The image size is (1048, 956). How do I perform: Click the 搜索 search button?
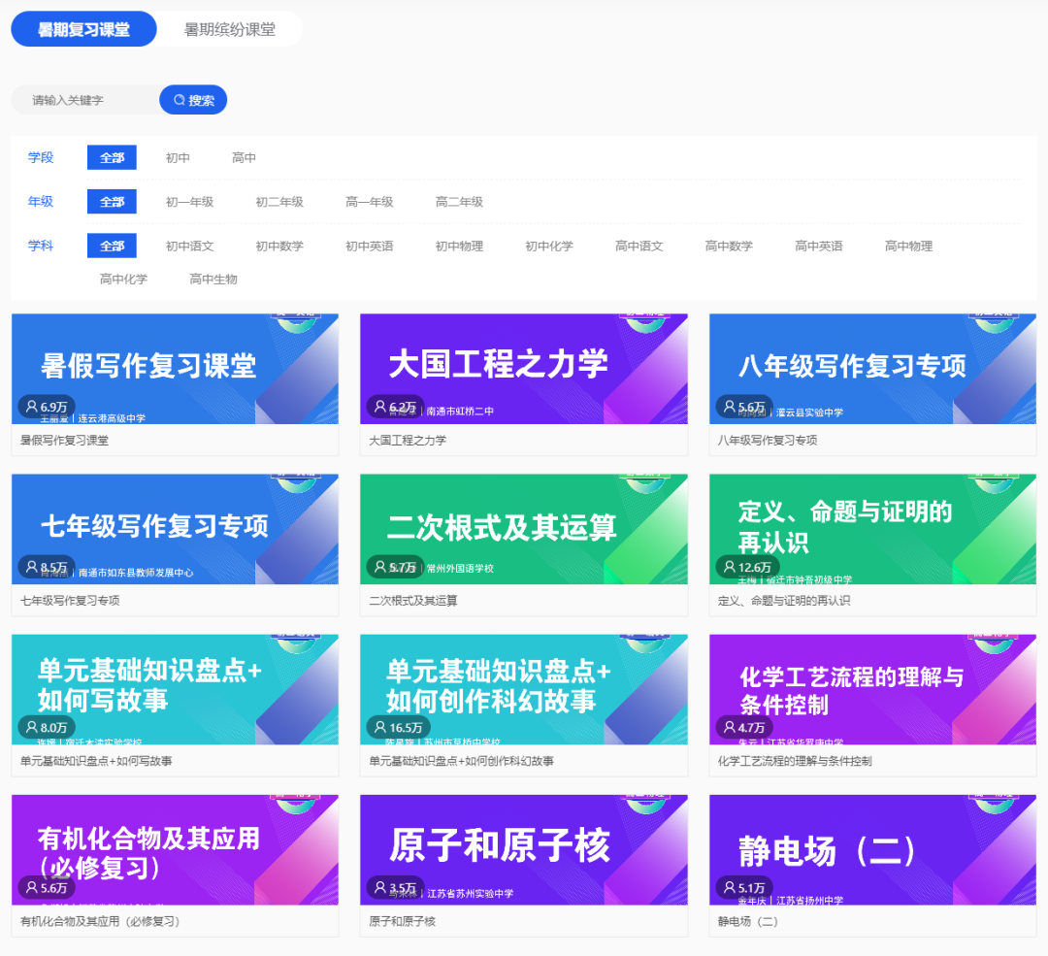coord(193,99)
